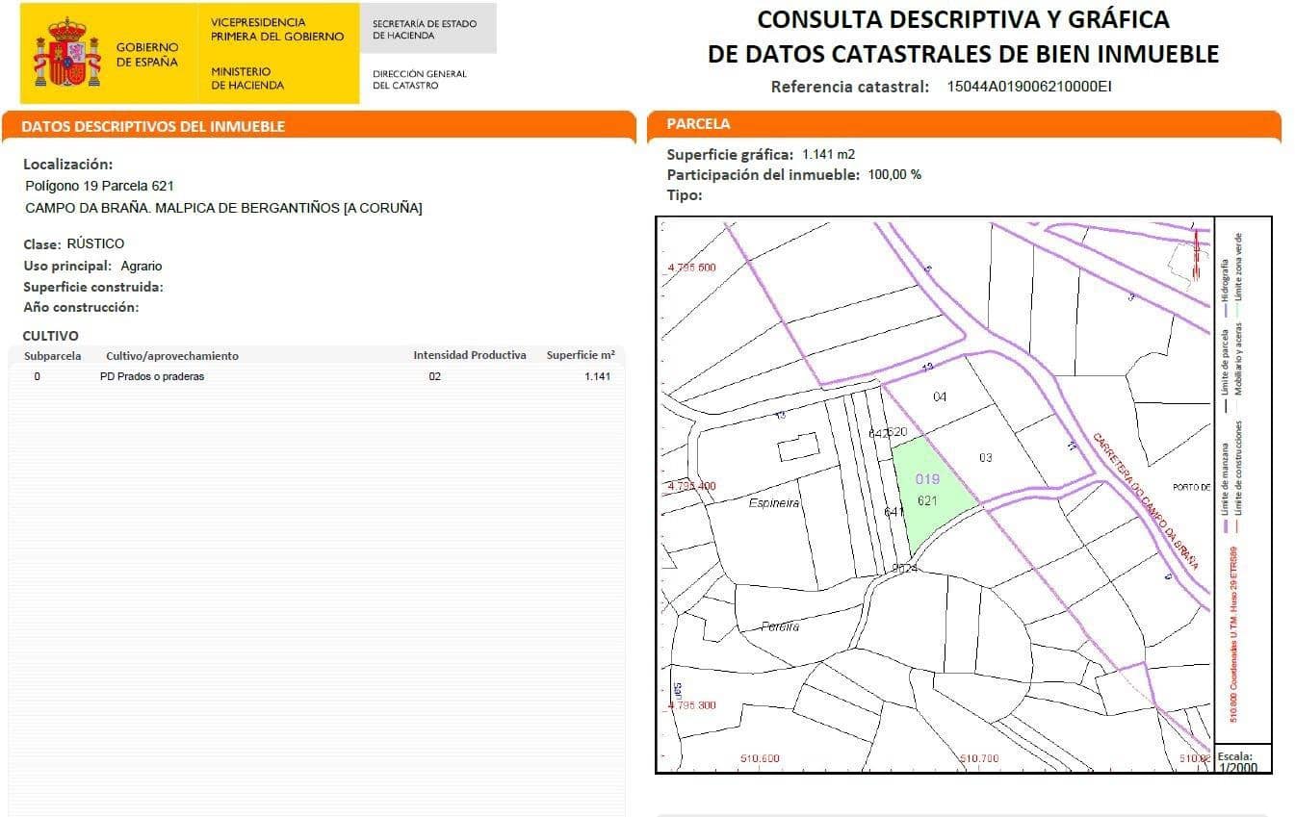Click the Intensidad Productiva column header
The height and width of the screenshot is (817, 1295).
pos(470,355)
